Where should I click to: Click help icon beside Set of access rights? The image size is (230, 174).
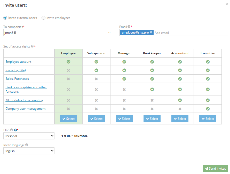32,46
